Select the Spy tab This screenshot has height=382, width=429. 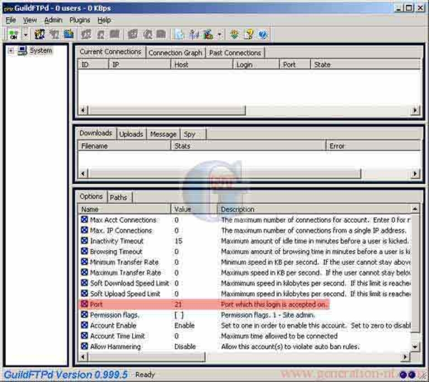point(193,134)
